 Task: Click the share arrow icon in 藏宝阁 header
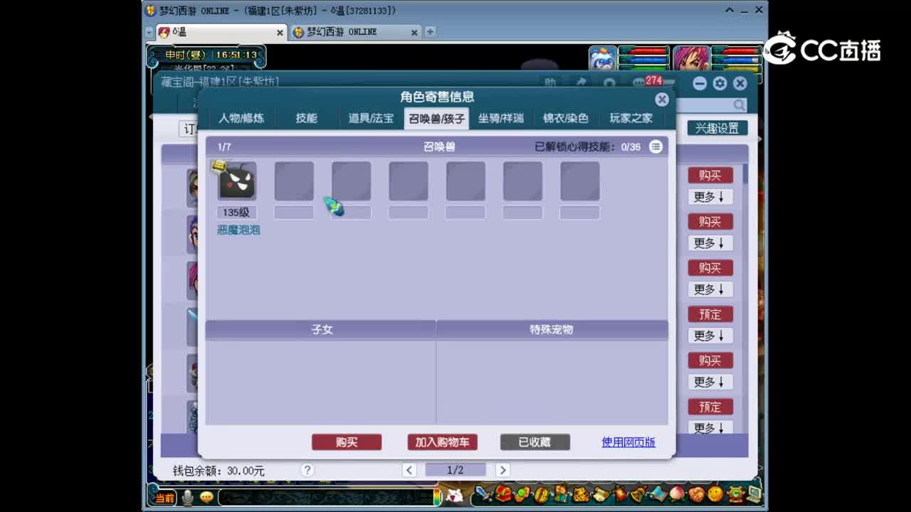click(581, 82)
